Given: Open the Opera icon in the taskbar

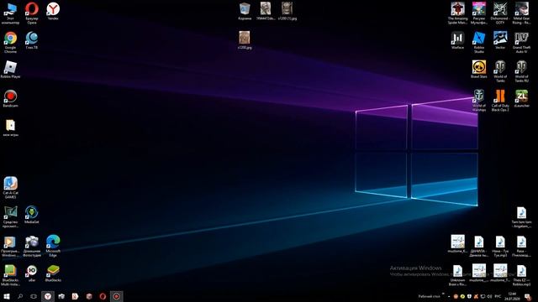Looking at the screenshot, I should [103, 296].
